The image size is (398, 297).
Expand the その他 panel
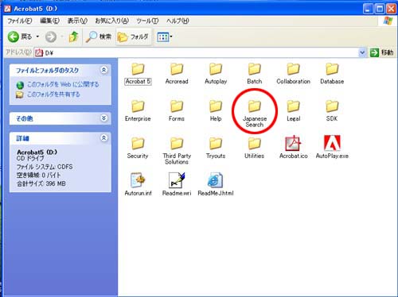103,118
